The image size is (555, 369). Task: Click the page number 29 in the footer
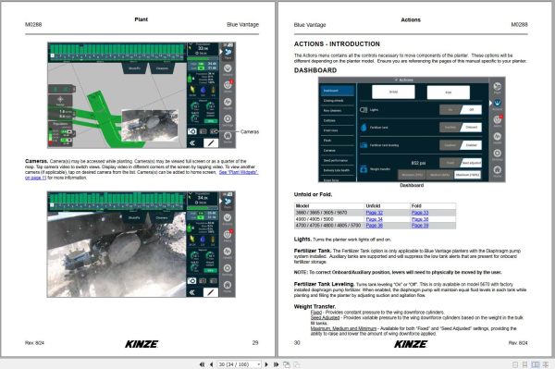255,343
